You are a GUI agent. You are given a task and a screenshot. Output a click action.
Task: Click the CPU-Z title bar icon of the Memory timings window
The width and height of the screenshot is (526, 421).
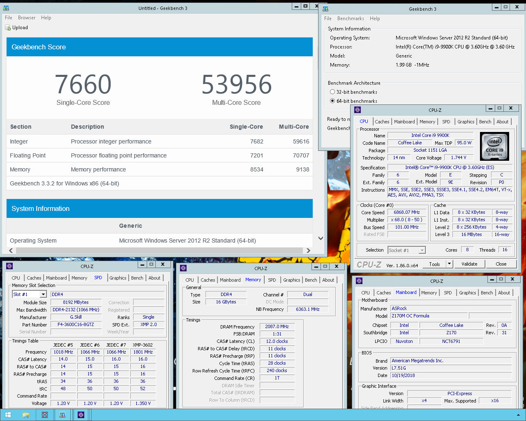click(x=184, y=268)
